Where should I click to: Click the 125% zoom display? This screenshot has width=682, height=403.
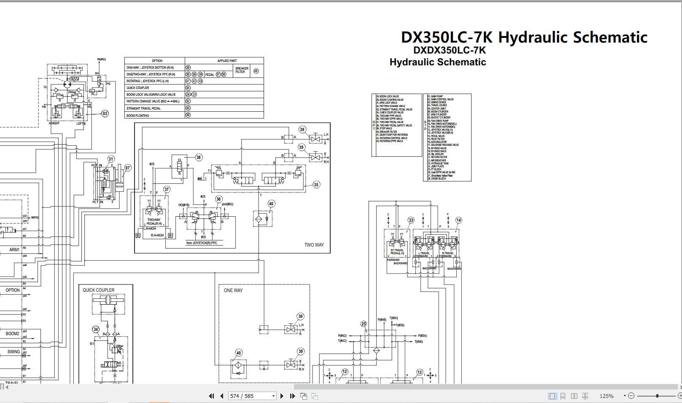coord(607,396)
